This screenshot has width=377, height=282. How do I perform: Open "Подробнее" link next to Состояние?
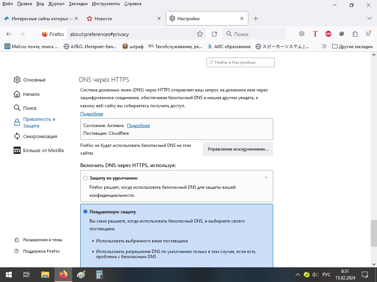pos(138,126)
